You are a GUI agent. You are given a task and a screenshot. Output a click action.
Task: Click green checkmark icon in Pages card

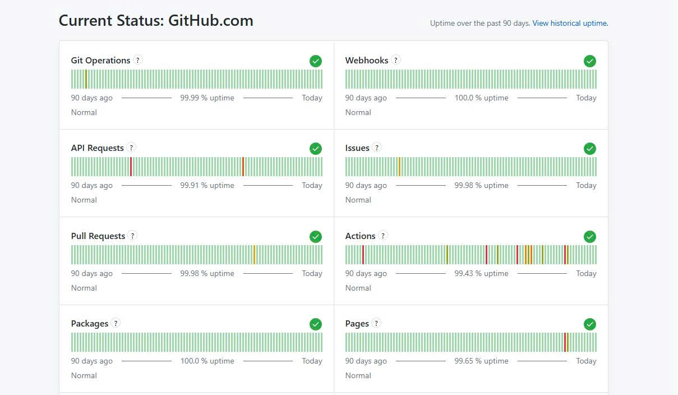[x=589, y=324]
